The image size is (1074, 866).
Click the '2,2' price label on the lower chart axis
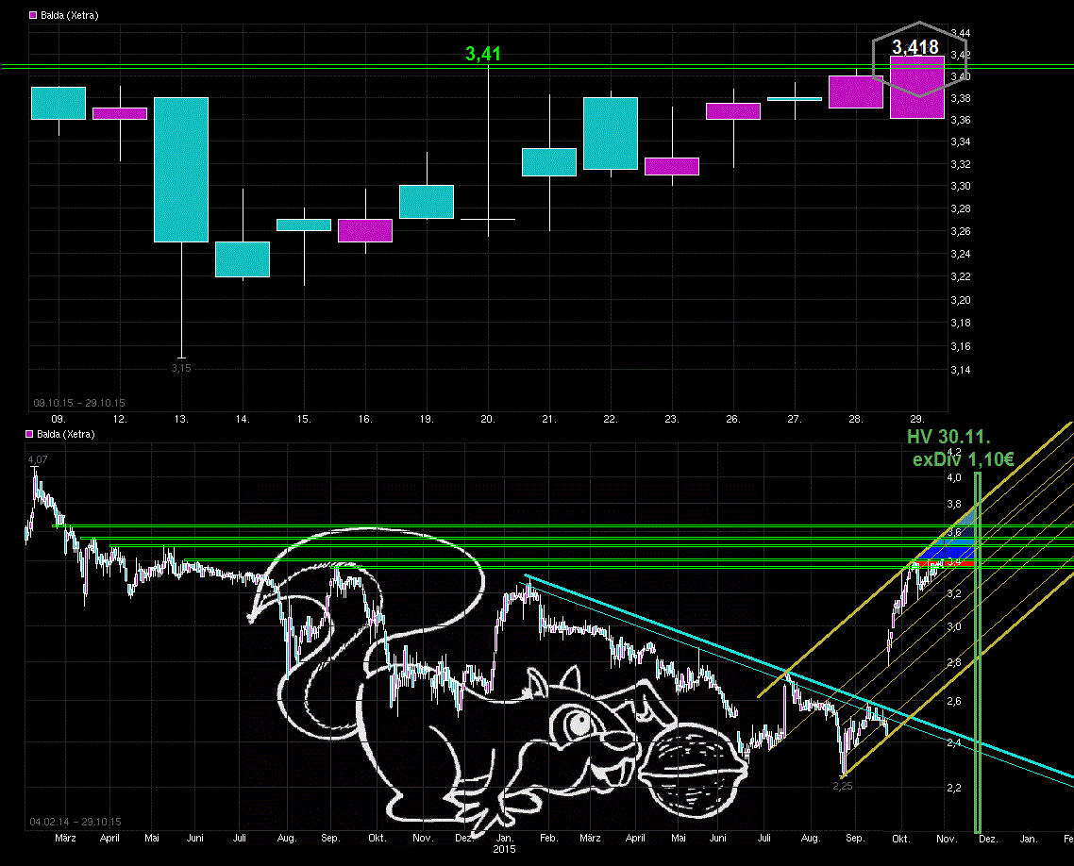click(953, 788)
